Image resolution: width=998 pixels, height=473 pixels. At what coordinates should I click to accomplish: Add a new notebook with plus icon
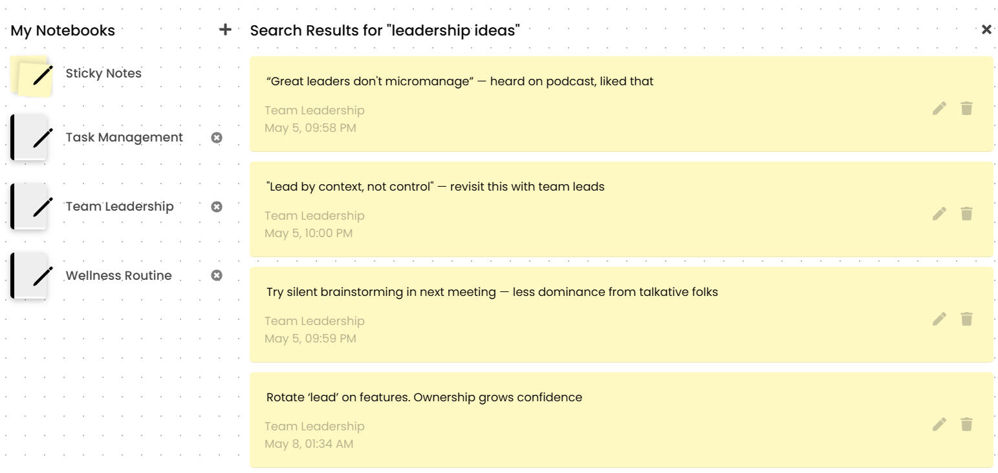[x=225, y=30]
